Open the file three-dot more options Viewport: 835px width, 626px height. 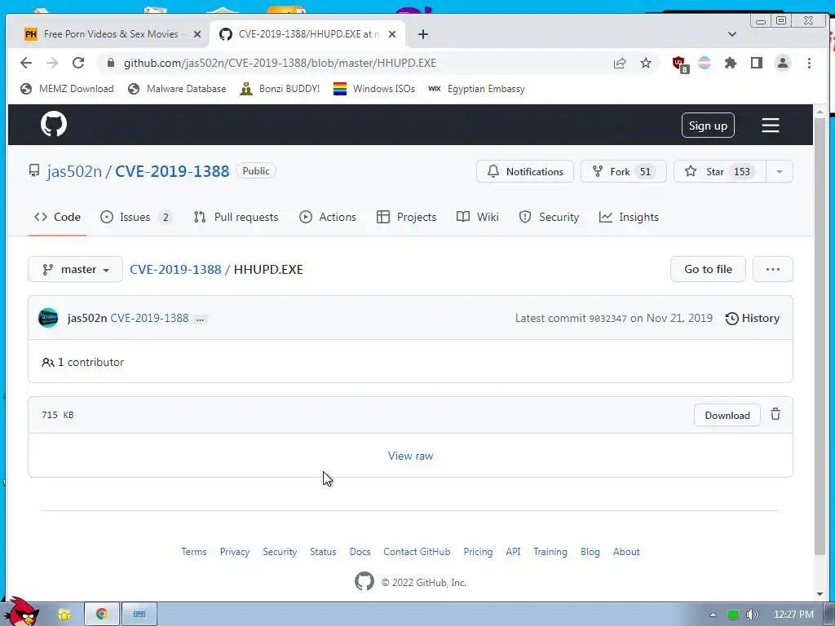click(x=773, y=269)
